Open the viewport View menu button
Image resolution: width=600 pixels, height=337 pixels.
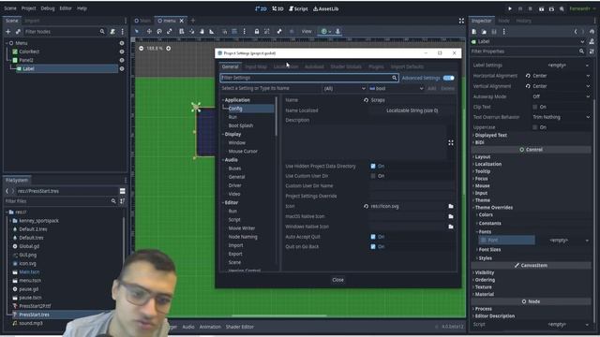[x=307, y=31]
